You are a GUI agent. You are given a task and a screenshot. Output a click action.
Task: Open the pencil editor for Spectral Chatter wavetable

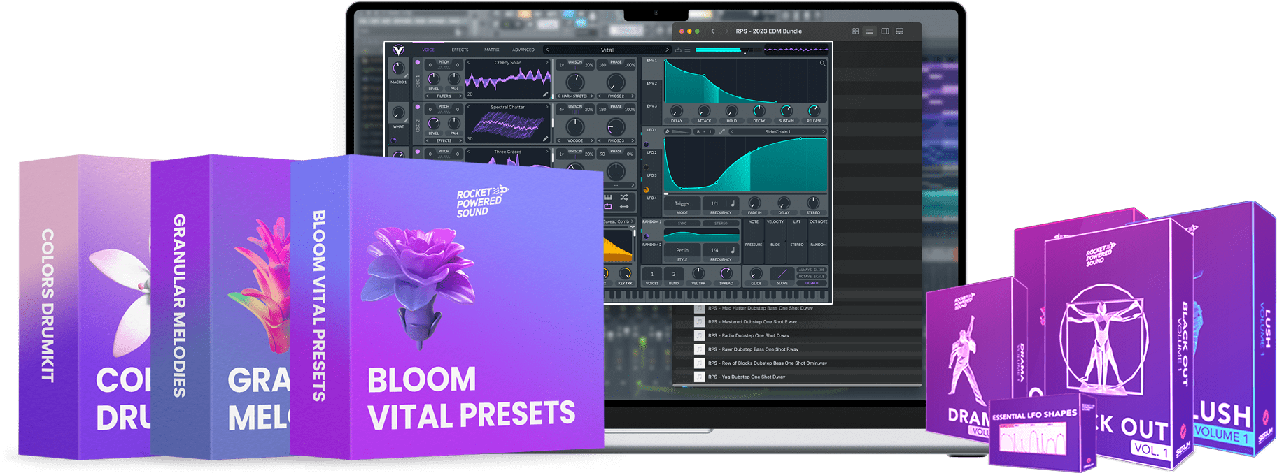(545, 138)
